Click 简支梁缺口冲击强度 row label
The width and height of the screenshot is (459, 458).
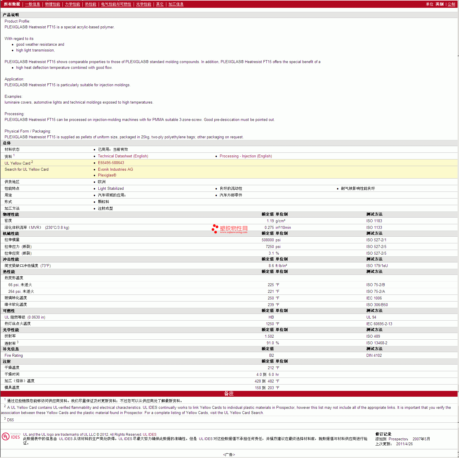coord(27,266)
